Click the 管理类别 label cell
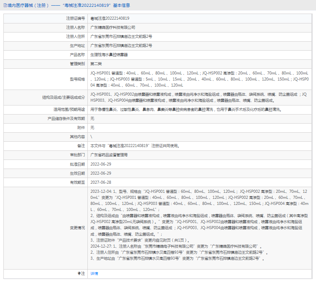Viewport: 316px width, 282px height. pos(45,64)
